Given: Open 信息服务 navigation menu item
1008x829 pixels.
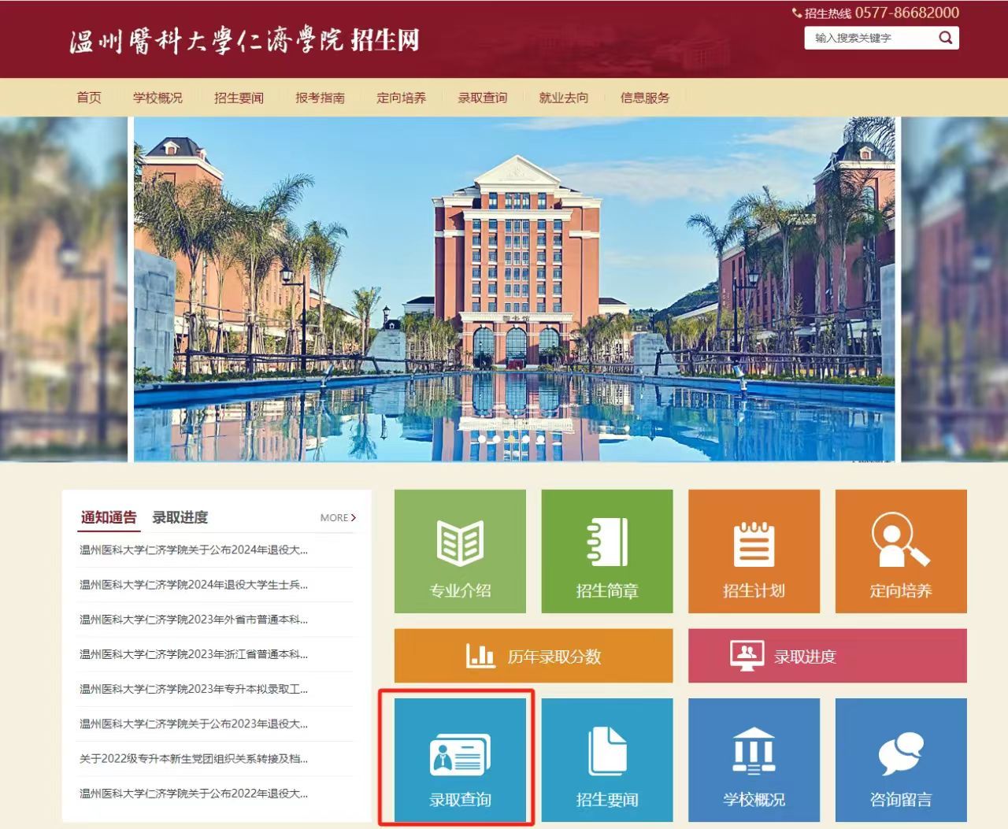Looking at the screenshot, I should [644, 98].
